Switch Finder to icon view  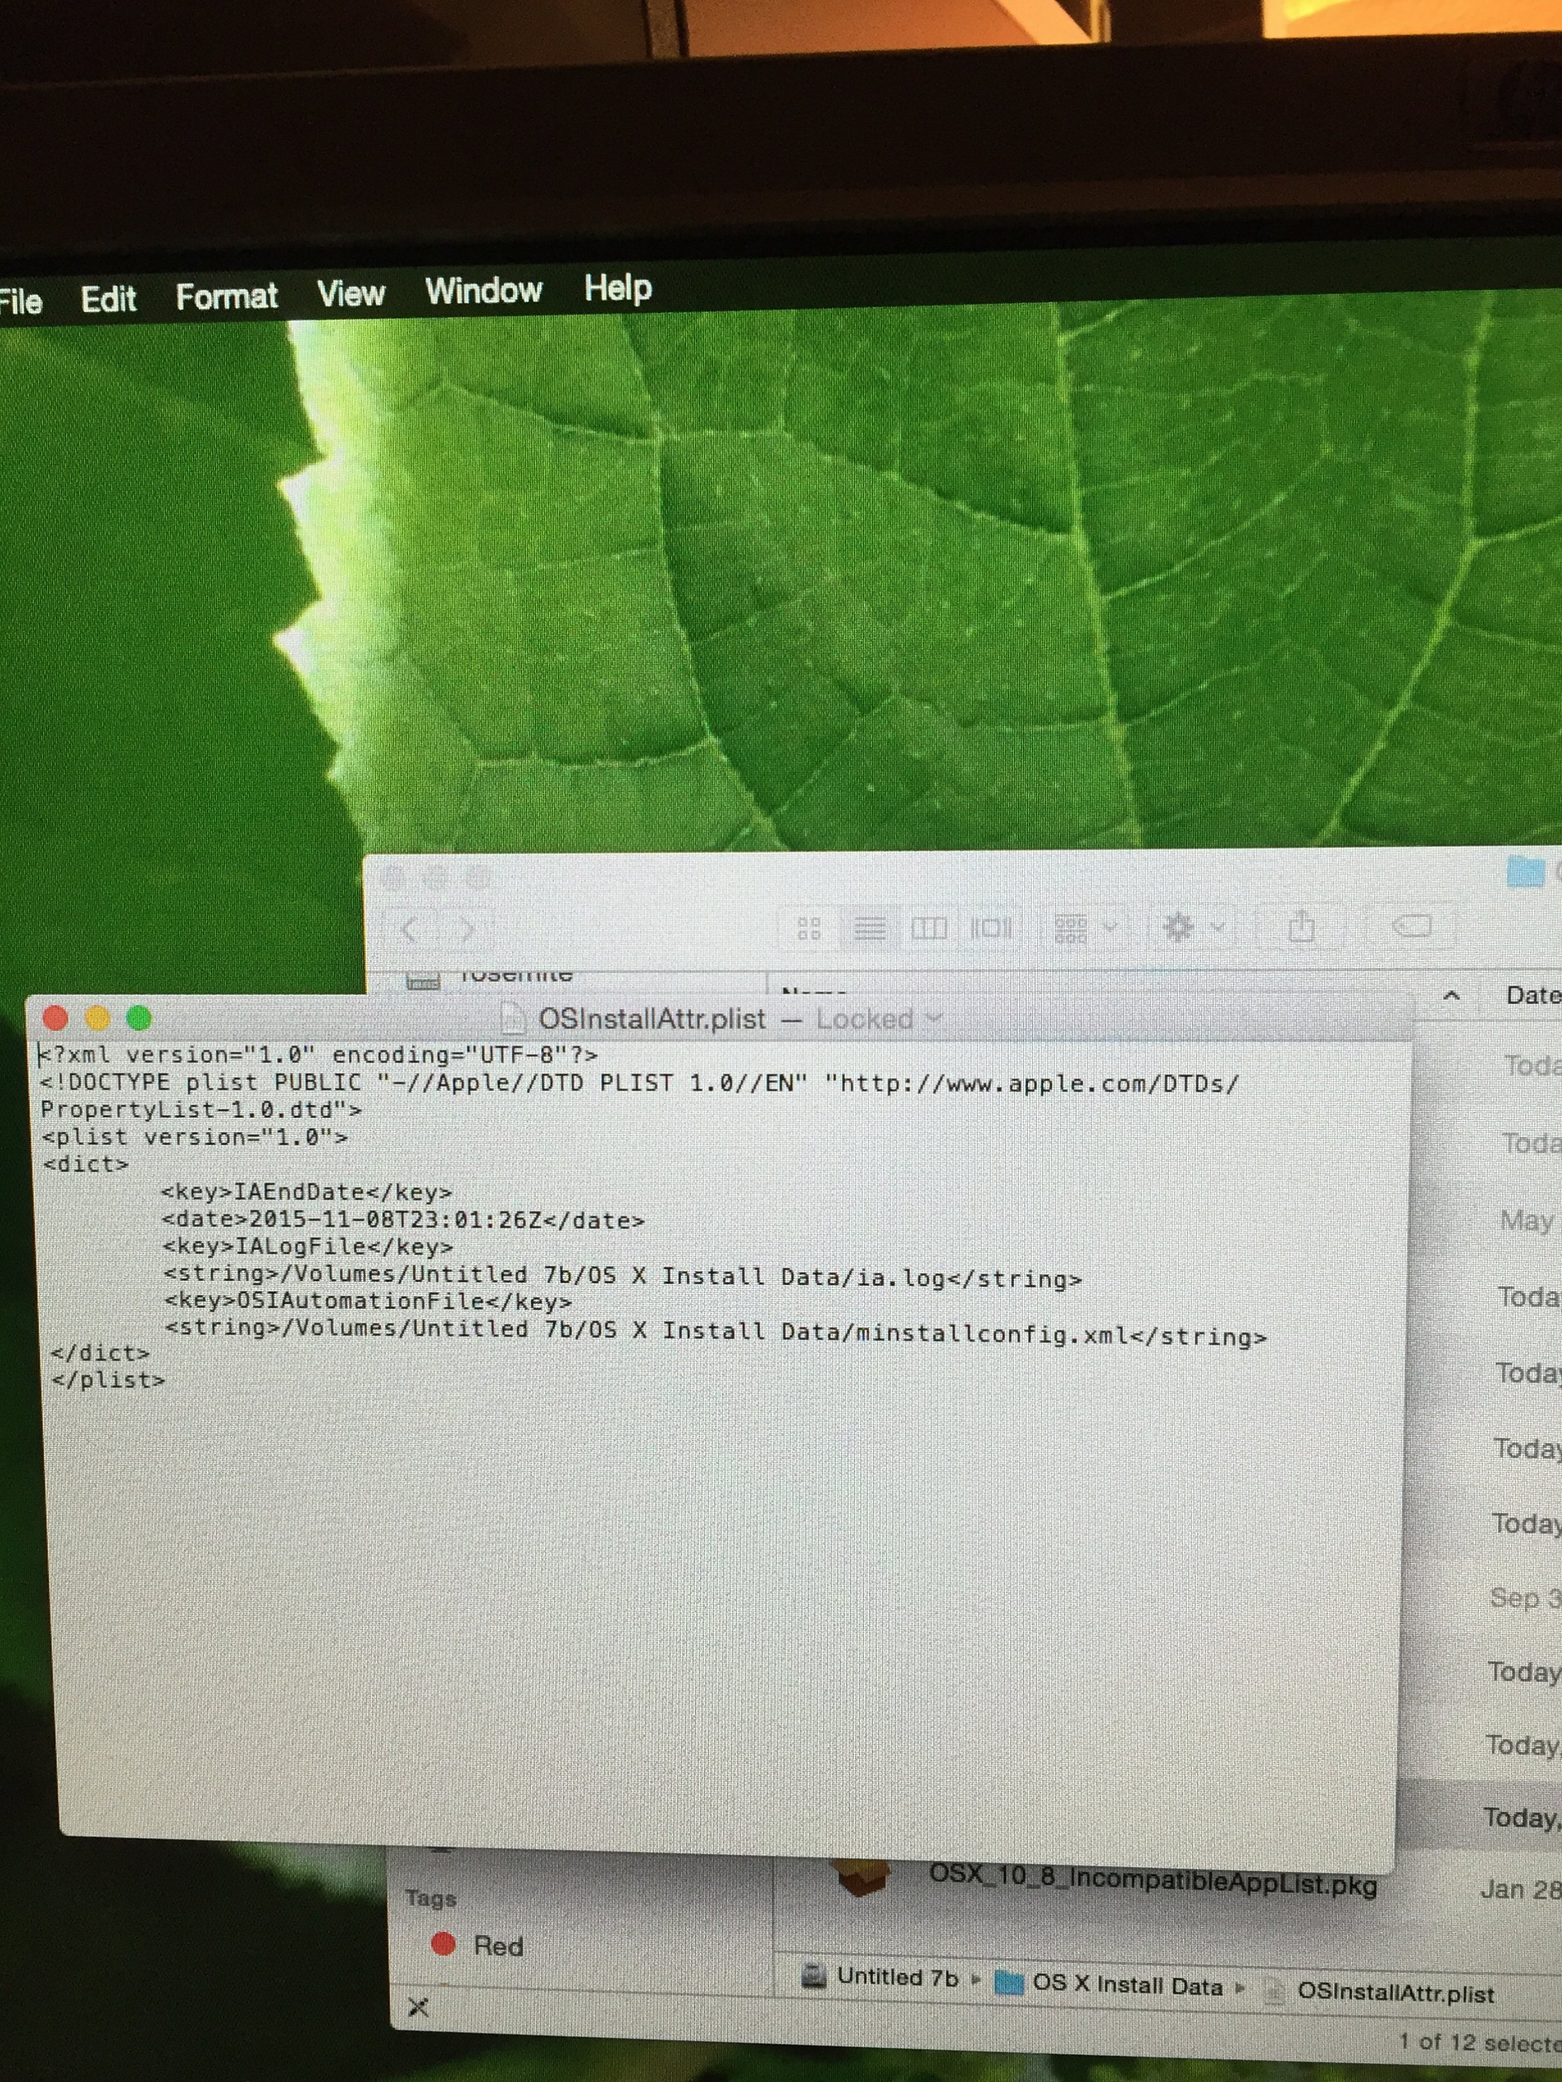pyautogui.click(x=809, y=929)
